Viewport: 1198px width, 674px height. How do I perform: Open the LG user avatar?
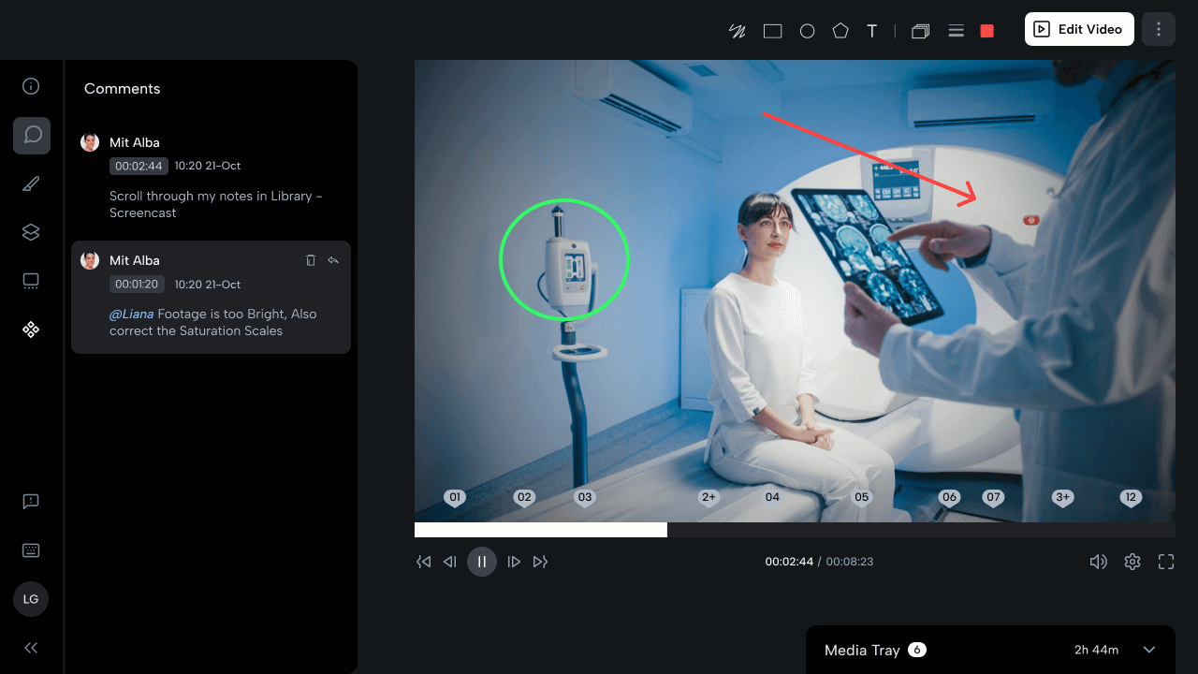31,599
